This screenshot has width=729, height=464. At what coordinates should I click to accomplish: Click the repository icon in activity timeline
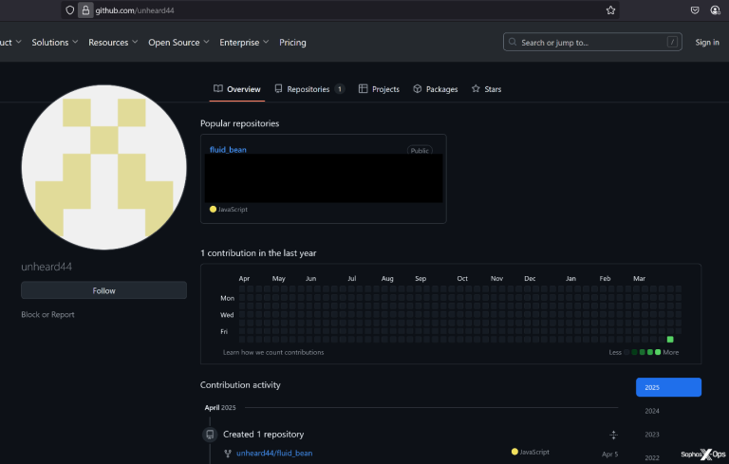pyautogui.click(x=210, y=435)
